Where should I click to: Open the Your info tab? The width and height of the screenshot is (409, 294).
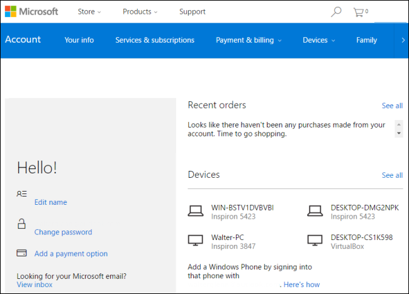click(79, 40)
